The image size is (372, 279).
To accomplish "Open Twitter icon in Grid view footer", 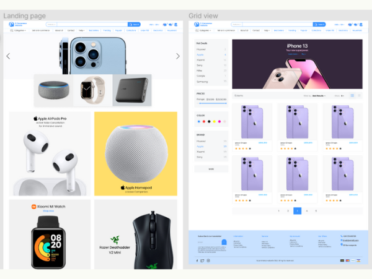I will click(x=202, y=260).
